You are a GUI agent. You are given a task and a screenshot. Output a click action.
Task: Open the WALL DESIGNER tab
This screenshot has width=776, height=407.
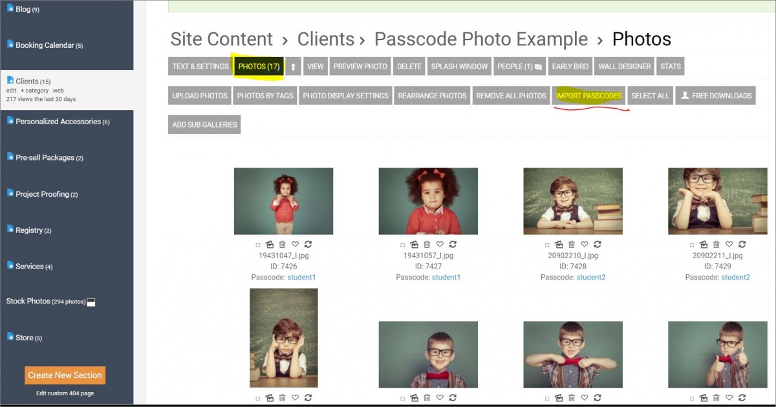tap(625, 66)
